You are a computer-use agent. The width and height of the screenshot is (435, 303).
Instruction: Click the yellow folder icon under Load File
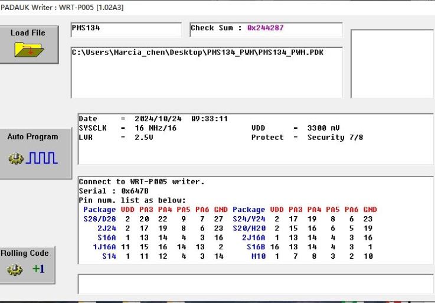tap(29, 50)
